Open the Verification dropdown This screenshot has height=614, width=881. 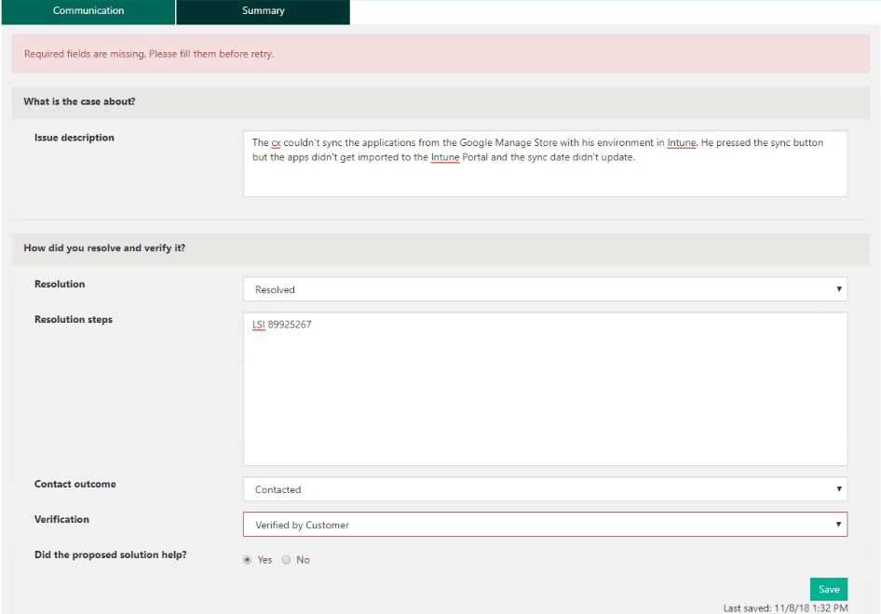tap(545, 524)
